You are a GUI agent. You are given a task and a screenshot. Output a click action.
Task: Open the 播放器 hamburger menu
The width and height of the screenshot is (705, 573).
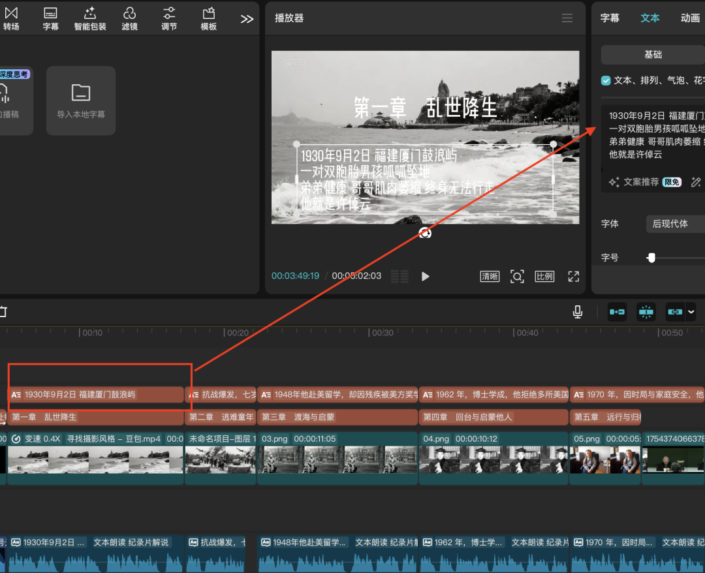pos(567,18)
